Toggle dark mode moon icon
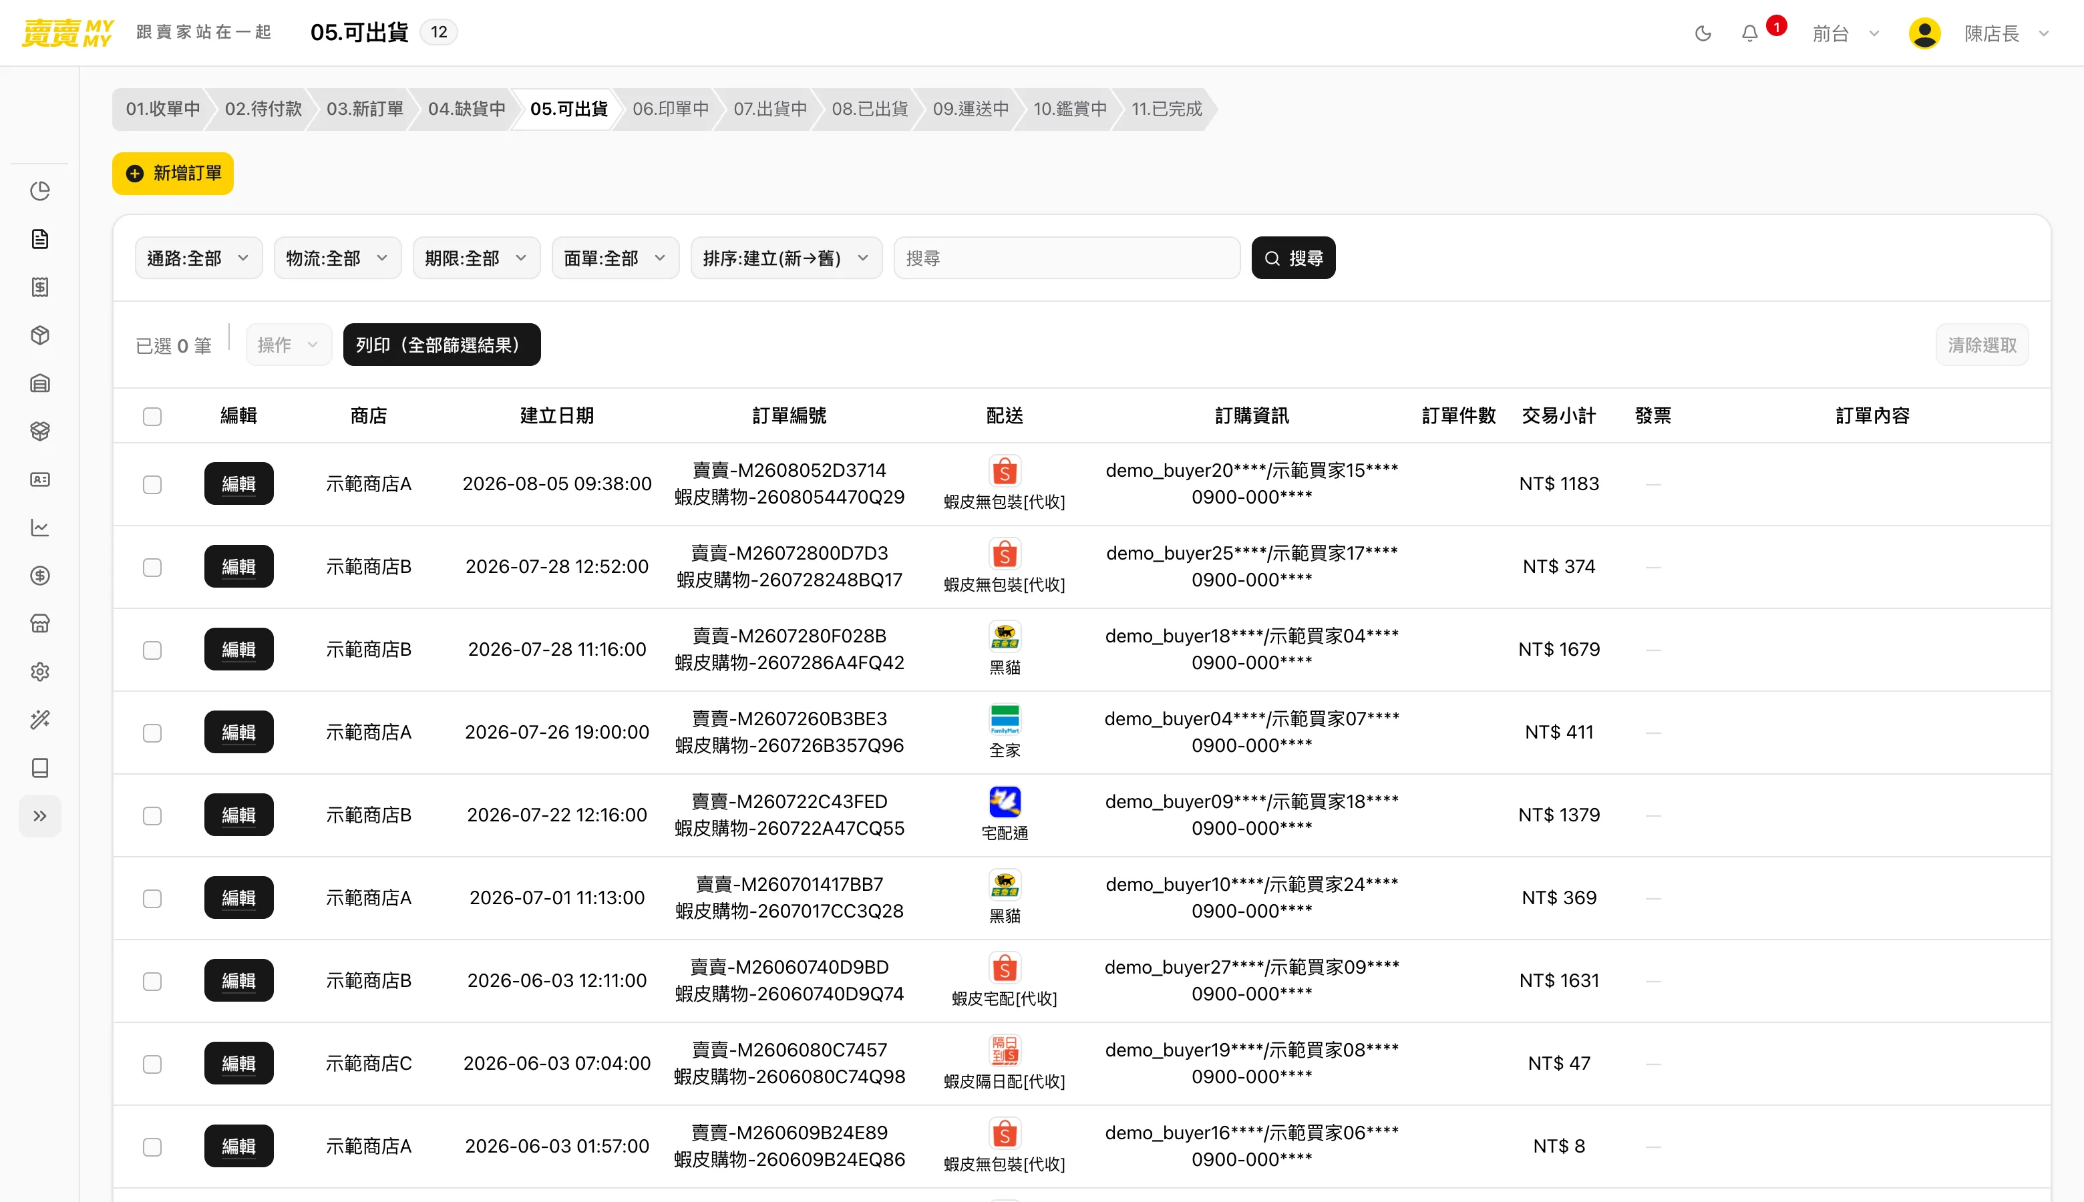The width and height of the screenshot is (2084, 1202). (x=1703, y=33)
